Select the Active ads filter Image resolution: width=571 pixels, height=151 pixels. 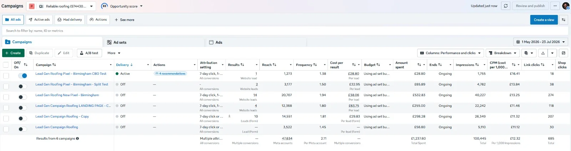click(x=39, y=20)
